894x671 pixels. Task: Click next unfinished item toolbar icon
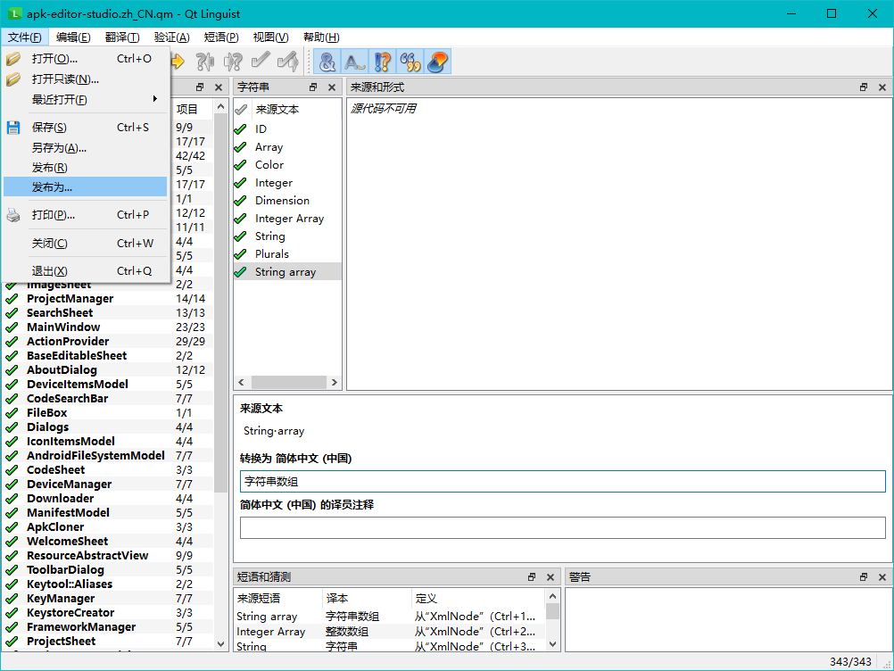(233, 61)
